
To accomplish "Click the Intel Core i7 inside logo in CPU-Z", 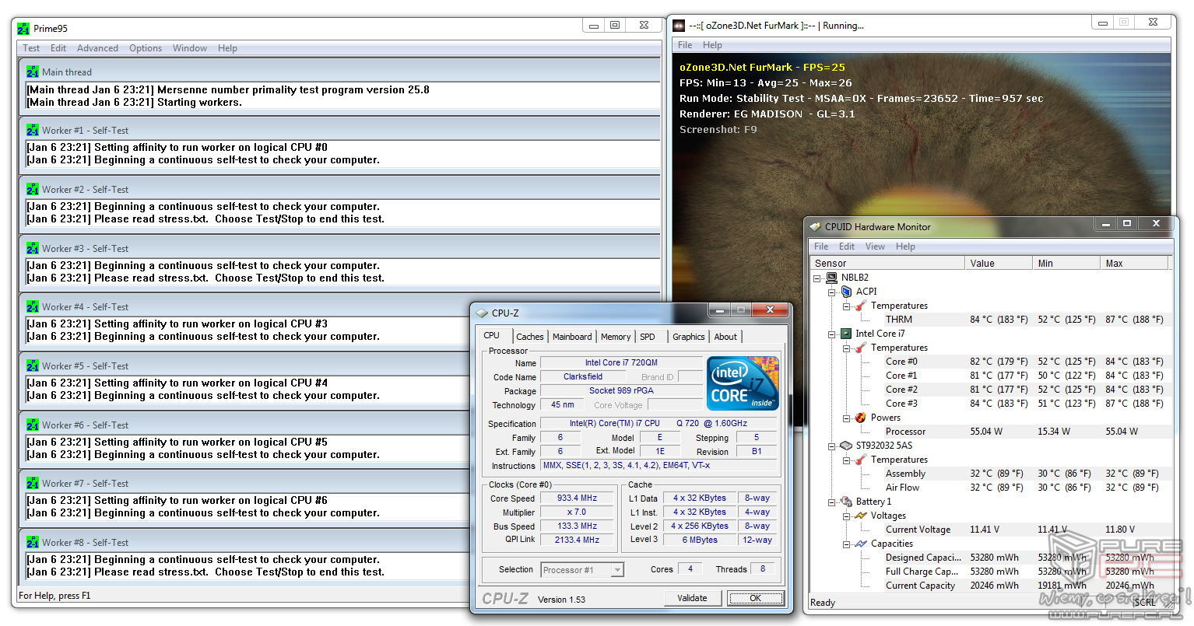I will [743, 383].
